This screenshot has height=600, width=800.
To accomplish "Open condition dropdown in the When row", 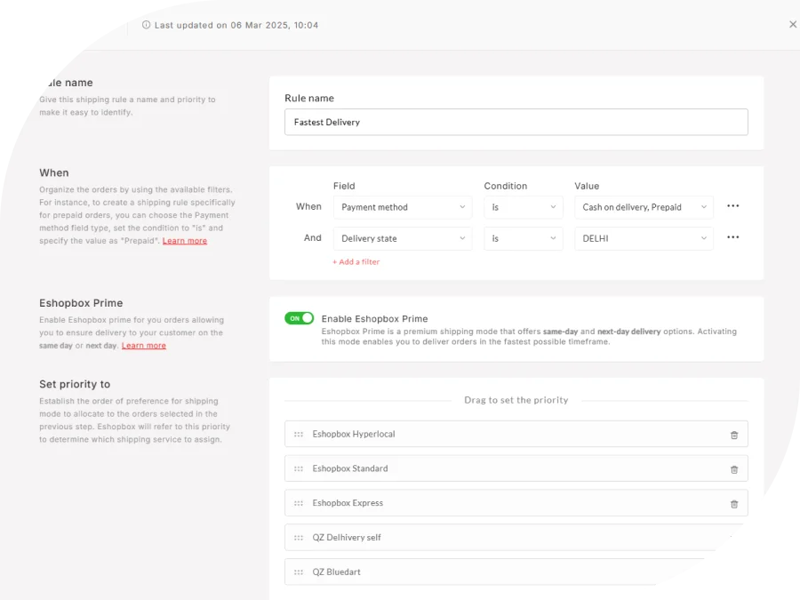I will [x=523, y=207].
